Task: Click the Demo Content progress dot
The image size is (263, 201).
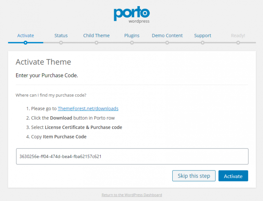Action: 167,43
